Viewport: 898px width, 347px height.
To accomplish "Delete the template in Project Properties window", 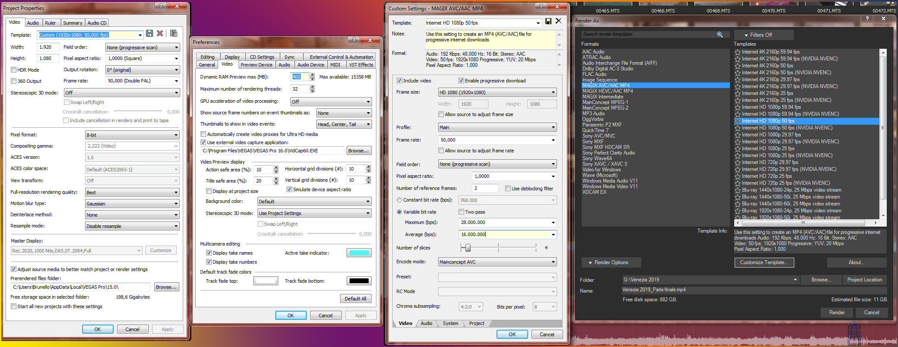I will (x=160, y=33).
